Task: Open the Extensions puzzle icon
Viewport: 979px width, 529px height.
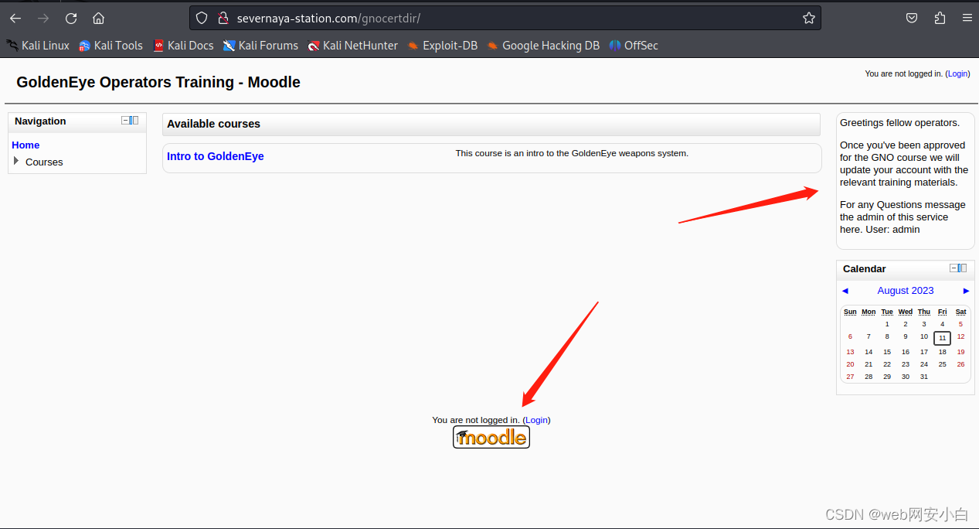Action: point(940,18)
